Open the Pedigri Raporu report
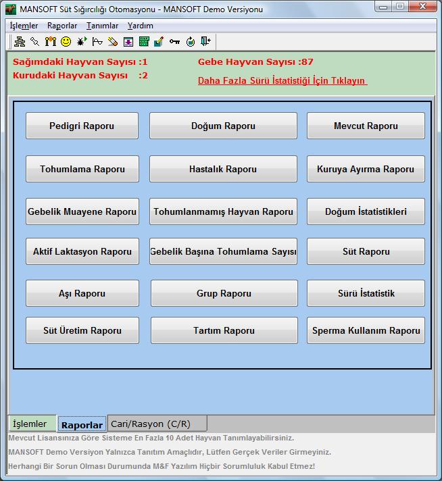The height and width of the screenshot is (481, 442). tap(82, 126)
